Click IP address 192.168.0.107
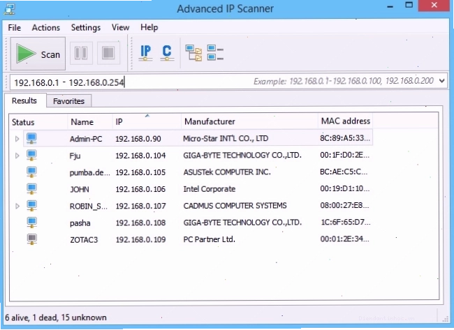Screen dimensions: 454x330 point(140,206)
